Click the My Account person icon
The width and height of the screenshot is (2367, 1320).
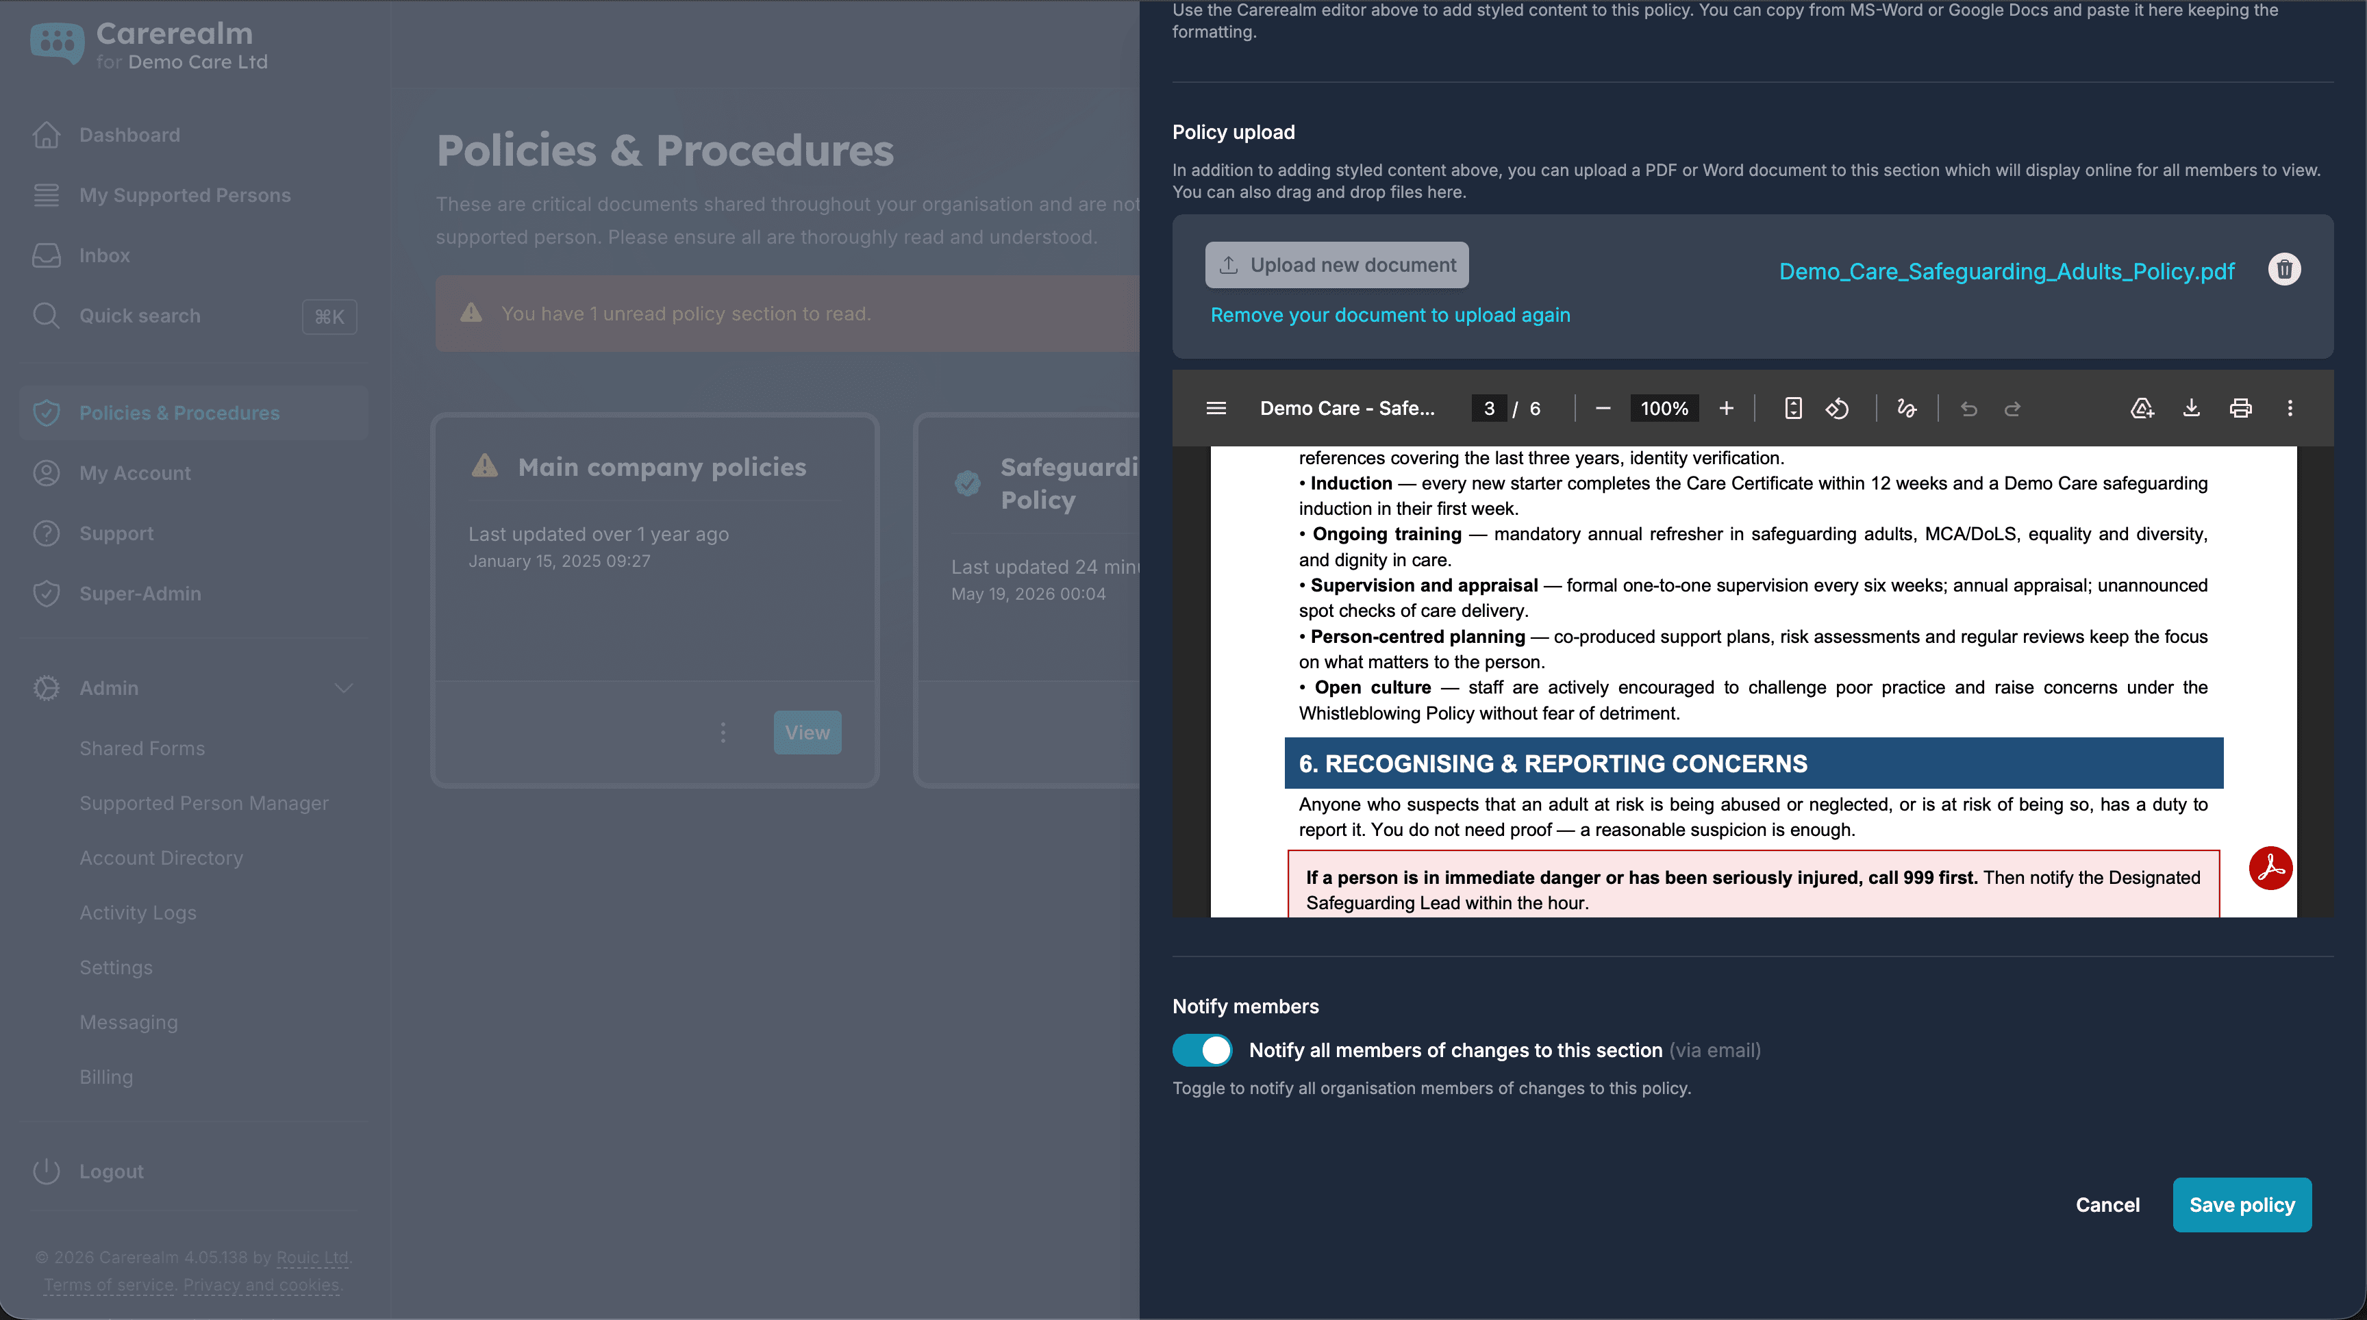coord(46,472)
